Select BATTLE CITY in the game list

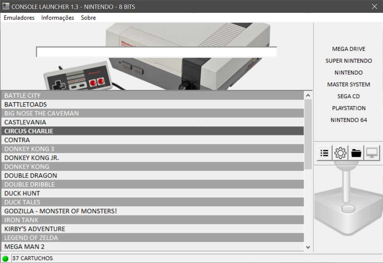click(x=153, y=95)
